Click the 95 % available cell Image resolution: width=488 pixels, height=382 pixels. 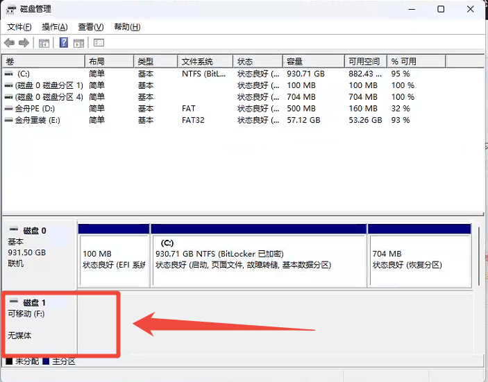(401, 73)
